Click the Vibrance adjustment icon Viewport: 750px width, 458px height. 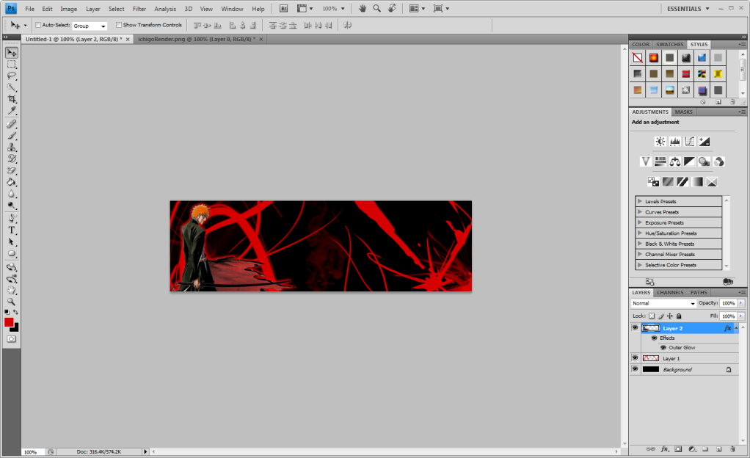645,161
